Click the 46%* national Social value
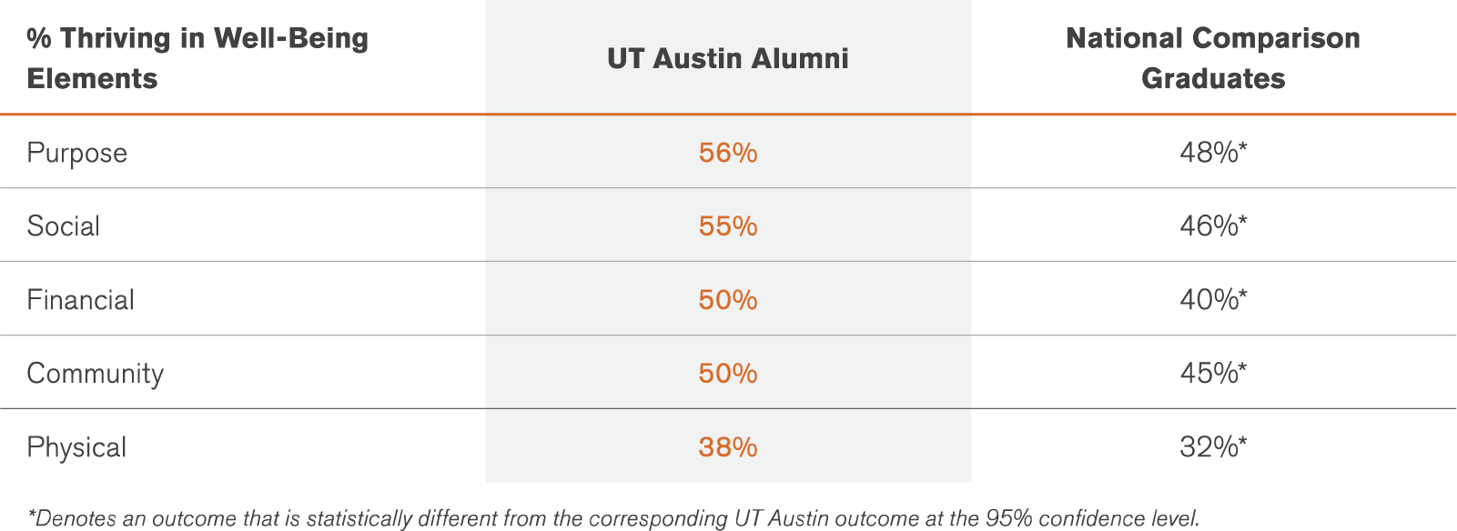Viewport: 1457px width, 531px height. point(1213,225)
